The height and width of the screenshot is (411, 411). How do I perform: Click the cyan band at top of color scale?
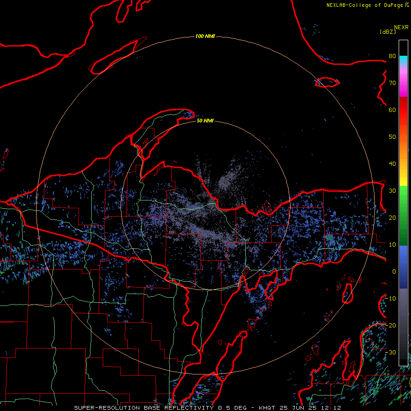click(403, 60)
